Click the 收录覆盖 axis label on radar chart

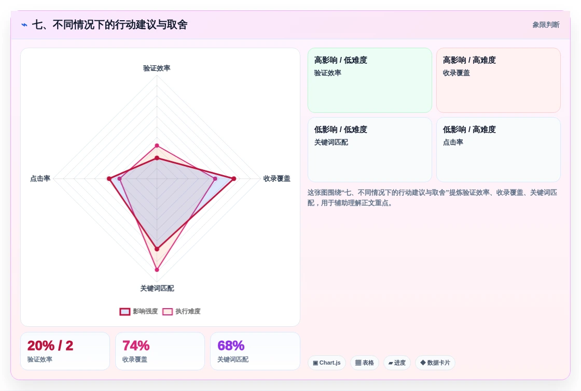coord(277,179)
